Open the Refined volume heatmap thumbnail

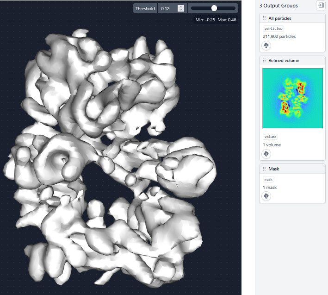tap(292, 98)
